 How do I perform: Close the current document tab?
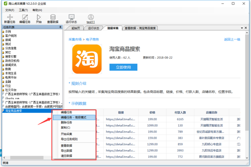(246, 28)
